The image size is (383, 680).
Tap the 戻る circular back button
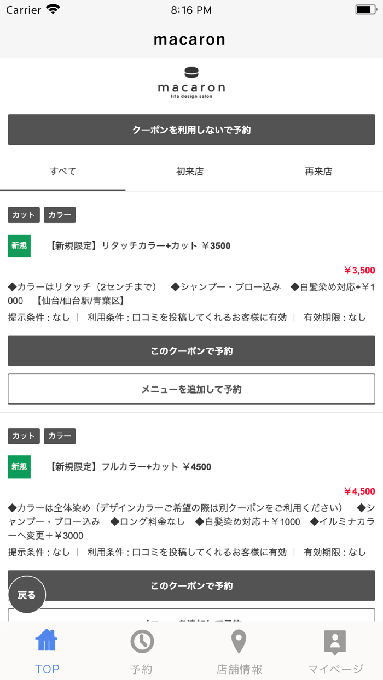click(x=27, y=594)
